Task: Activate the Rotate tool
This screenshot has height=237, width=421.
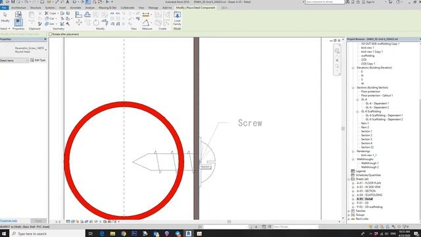Action: click(96, 23)
